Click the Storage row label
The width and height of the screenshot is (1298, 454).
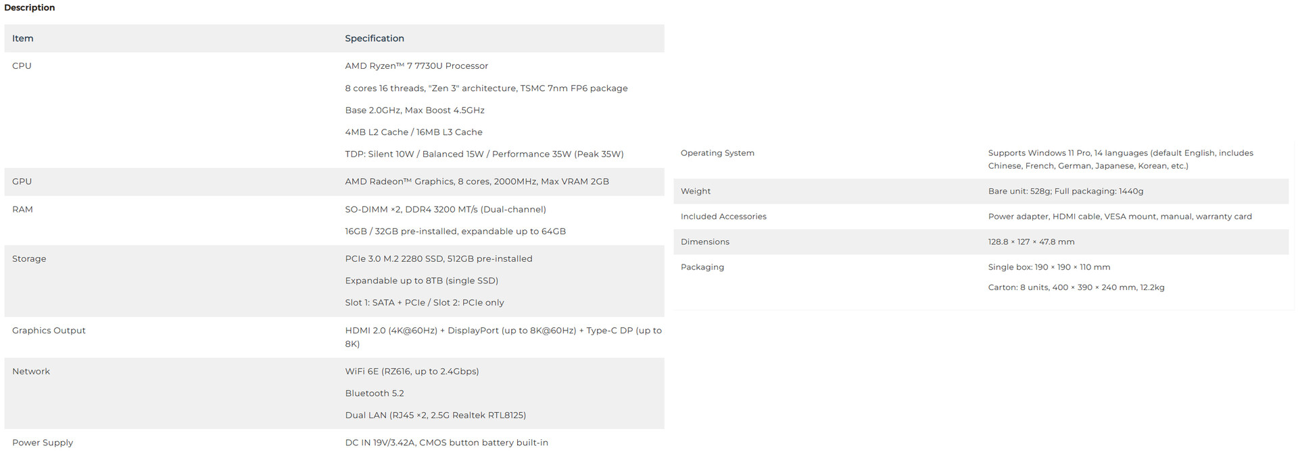29,259
